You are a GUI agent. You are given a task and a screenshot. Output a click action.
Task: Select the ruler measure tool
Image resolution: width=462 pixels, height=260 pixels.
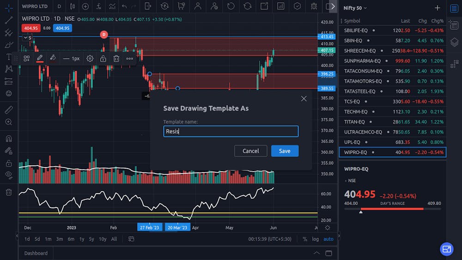click(x=8, y=110)
